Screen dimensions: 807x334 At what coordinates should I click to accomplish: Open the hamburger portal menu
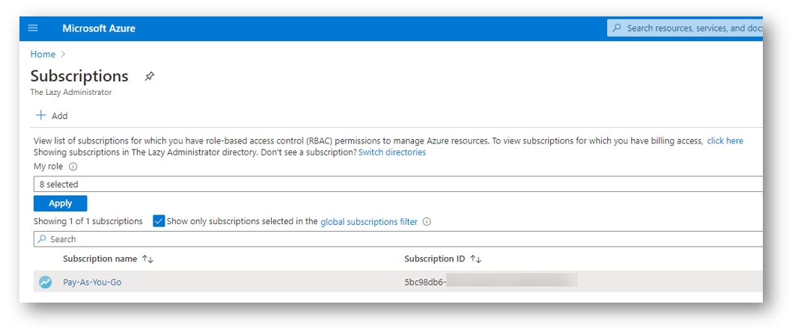tap(33, 28)
